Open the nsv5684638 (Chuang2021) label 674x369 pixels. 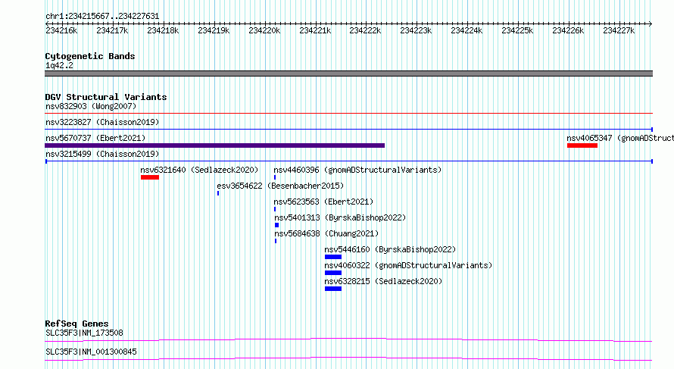tap(326, 233)
